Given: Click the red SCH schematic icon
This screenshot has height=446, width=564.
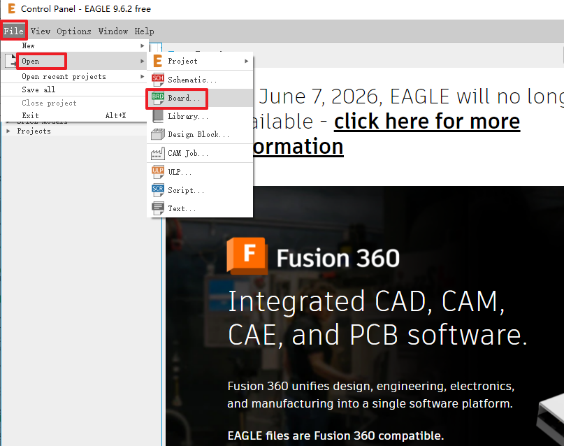Looking at the screenshot, I should pyautogui.click(x=157, y=80).
